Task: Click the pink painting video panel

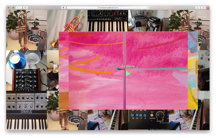Action: tap(155, 90)
